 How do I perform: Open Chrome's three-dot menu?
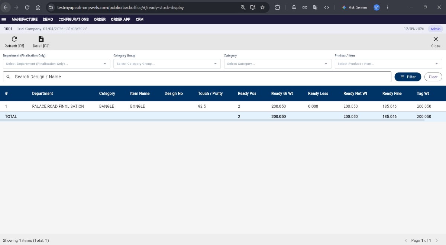pyautogui.click(x=388, y=7)
